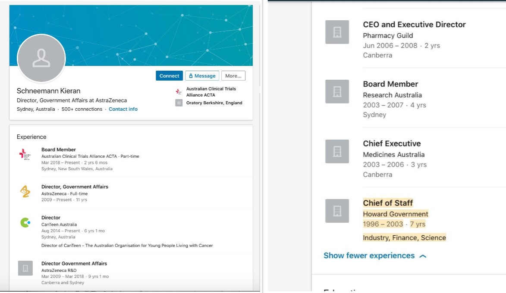Screen dimensions: 506x293
Task: Click the Connect button
Action: click(x=169, y=76)
